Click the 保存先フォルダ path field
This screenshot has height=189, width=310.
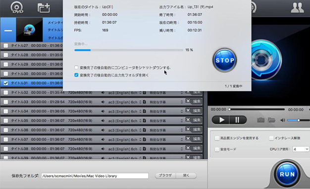tap(95, 176)
